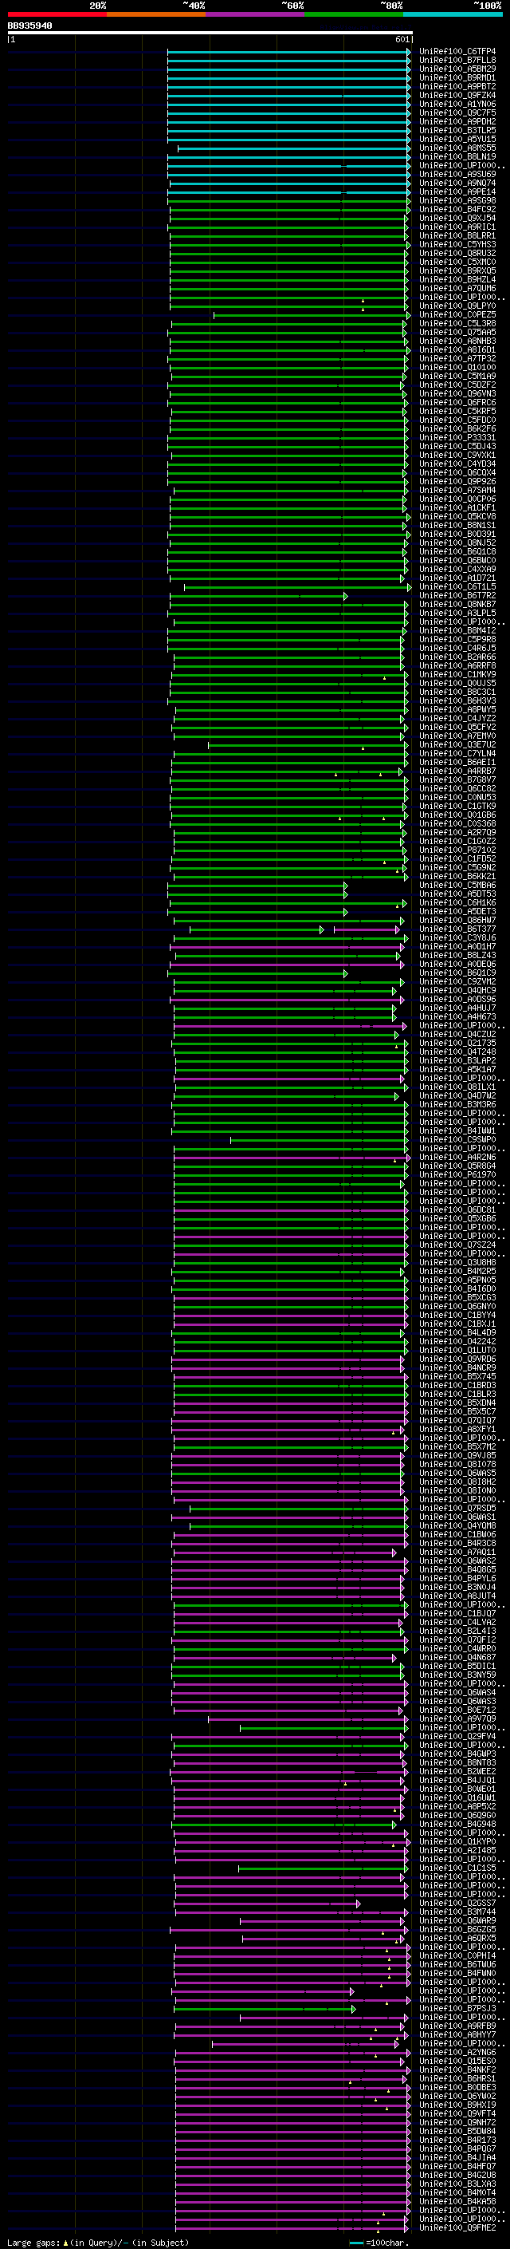Click the UniRef100_A4RRB7 label

457,771
